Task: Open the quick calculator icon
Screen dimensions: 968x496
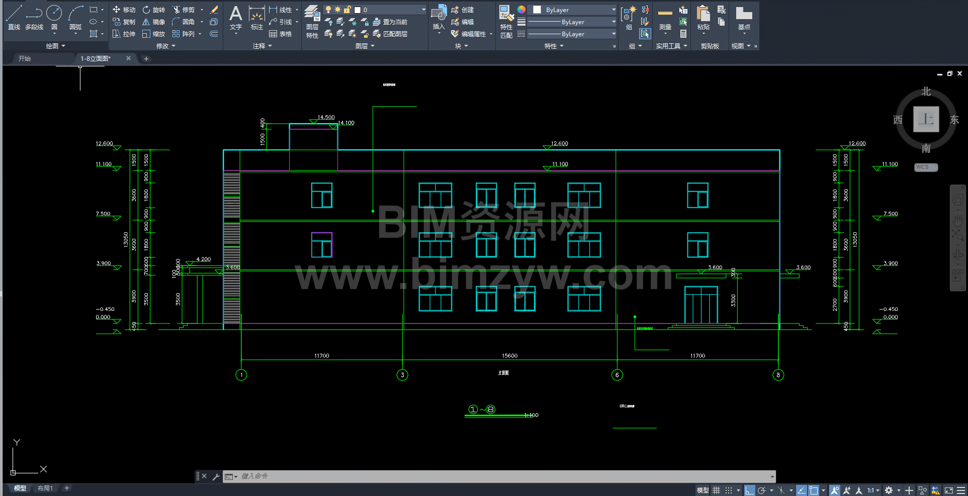Action: [683, 34]
